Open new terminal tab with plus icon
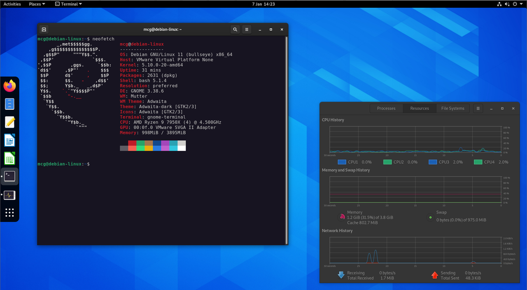The image size is (527, 290). click(44, 30)
